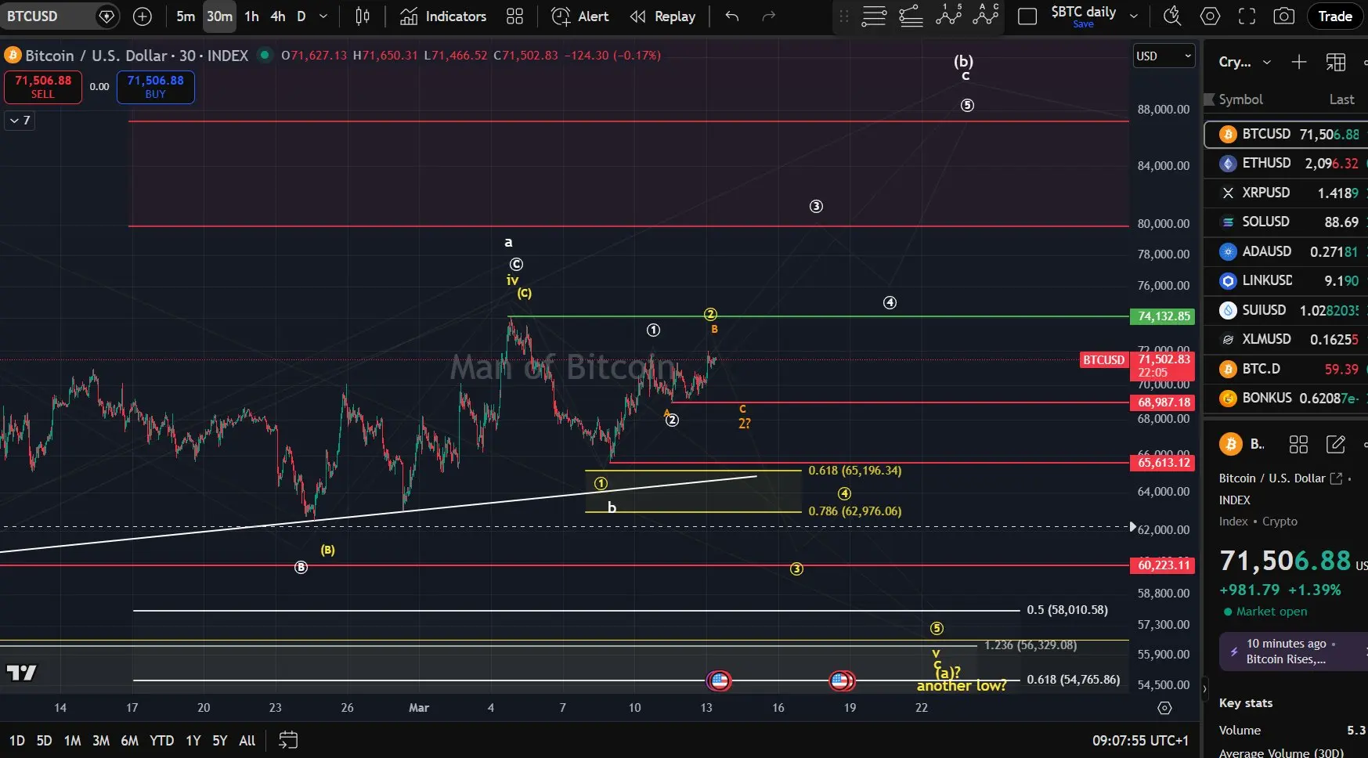Create a new Alert
The image size is (1368, 758).
580,16
